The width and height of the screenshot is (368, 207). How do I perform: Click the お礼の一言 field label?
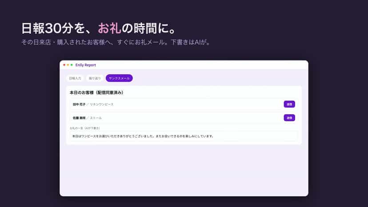pos(85,128)
